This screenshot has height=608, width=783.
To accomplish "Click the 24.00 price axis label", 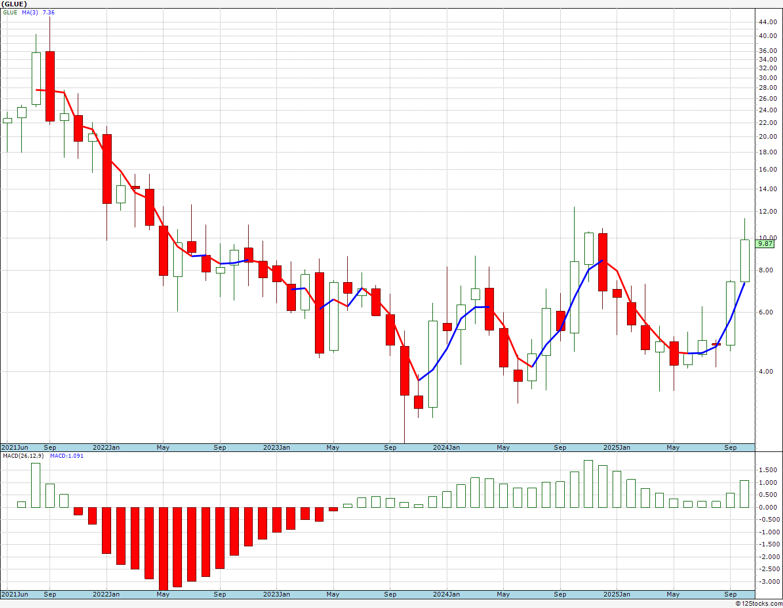I will [767, 110].
